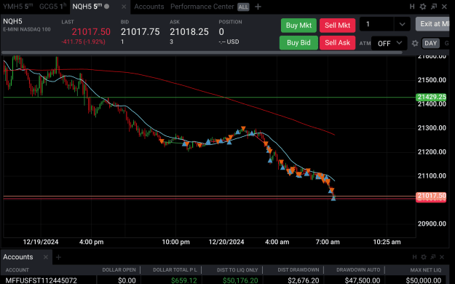The height and width of the screenshot is (284, 455).
Task: Click the $2,676.20 dist drawdown cell
Action: [304, 280]
